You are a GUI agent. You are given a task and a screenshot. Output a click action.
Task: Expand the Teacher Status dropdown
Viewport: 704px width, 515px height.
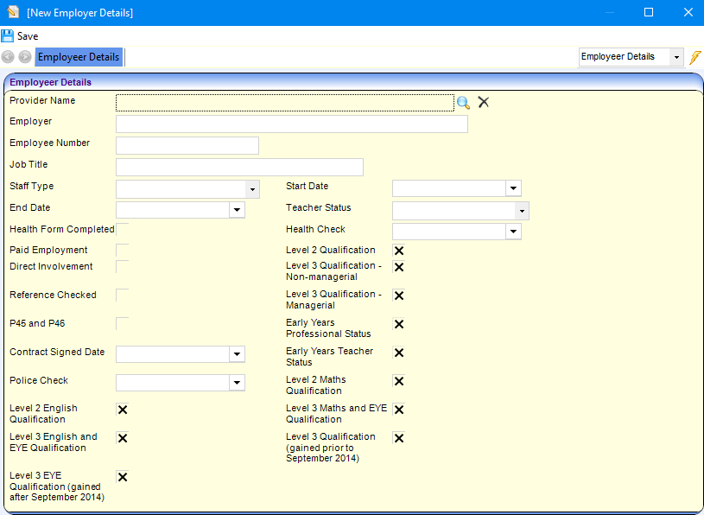pos(522,211)
